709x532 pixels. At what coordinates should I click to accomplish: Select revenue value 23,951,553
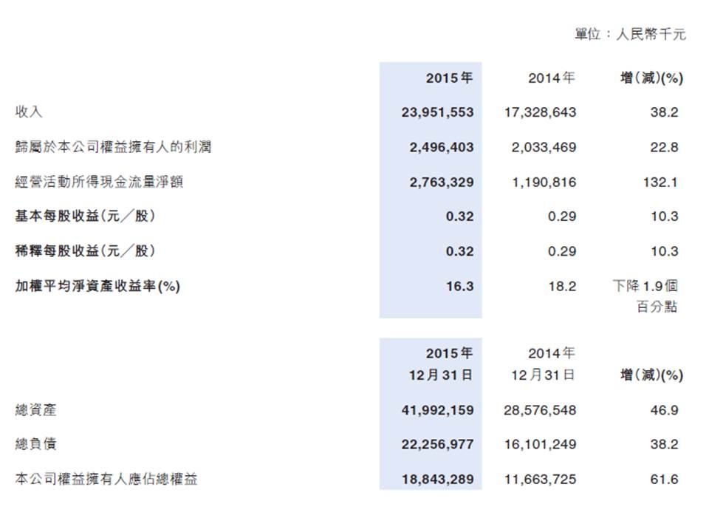pyautogui.click(x=437, y=112)
